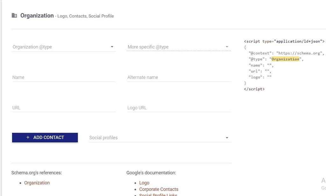Click the caret icon on More specific @type

227,47
